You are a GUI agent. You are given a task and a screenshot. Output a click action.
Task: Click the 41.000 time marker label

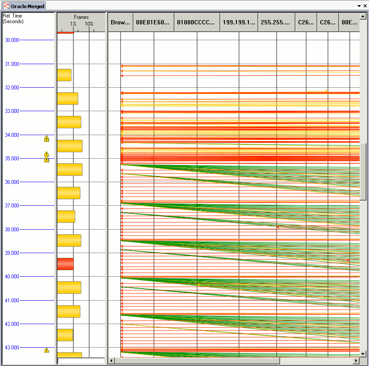pos(12,300)
